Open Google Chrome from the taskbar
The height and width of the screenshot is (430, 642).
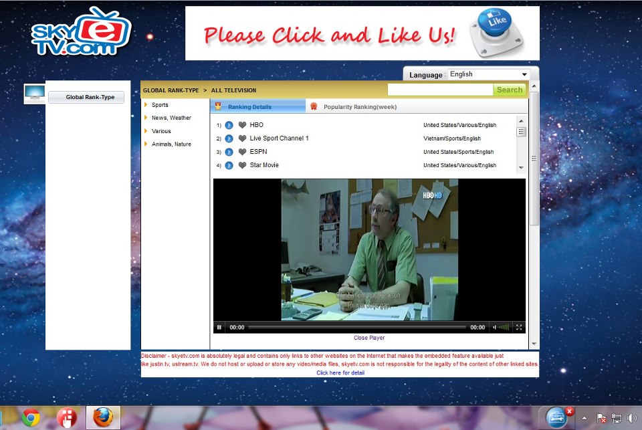[31, 418]
